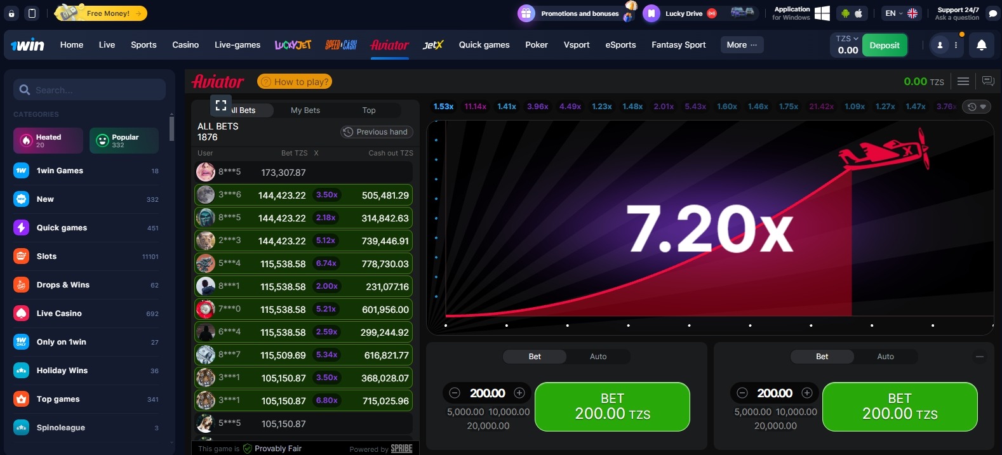Image resolution: width=1002 pixels, height=455 pixels.
Task: Open the Aviator in-game chat icon
Action: click(x=988, y=81)
